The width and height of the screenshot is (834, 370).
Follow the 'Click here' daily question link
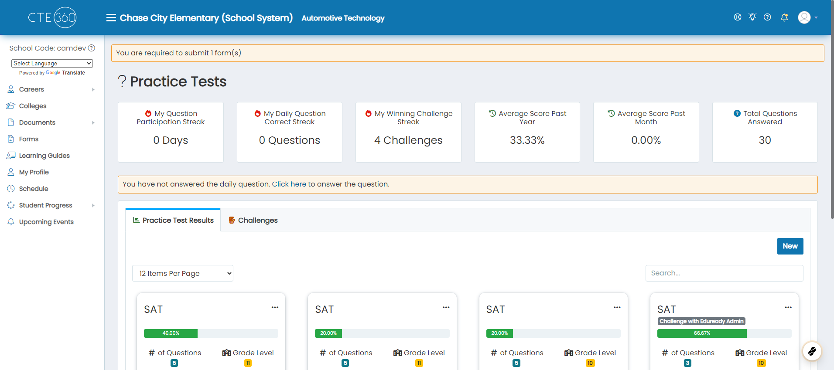point(289,184)
